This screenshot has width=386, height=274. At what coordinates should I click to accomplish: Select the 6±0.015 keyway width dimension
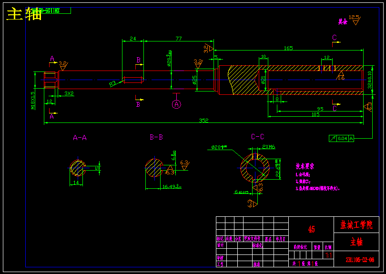242,192
